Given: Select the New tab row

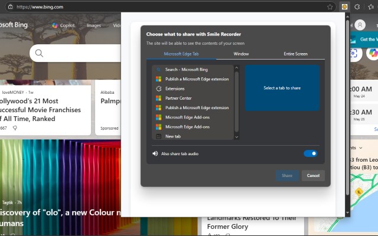Looking at the screenshot, I should pyautogui.click(x=193, y=136).
